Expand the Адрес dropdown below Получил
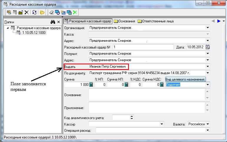227x142 pixels. (x=208, y=60)
